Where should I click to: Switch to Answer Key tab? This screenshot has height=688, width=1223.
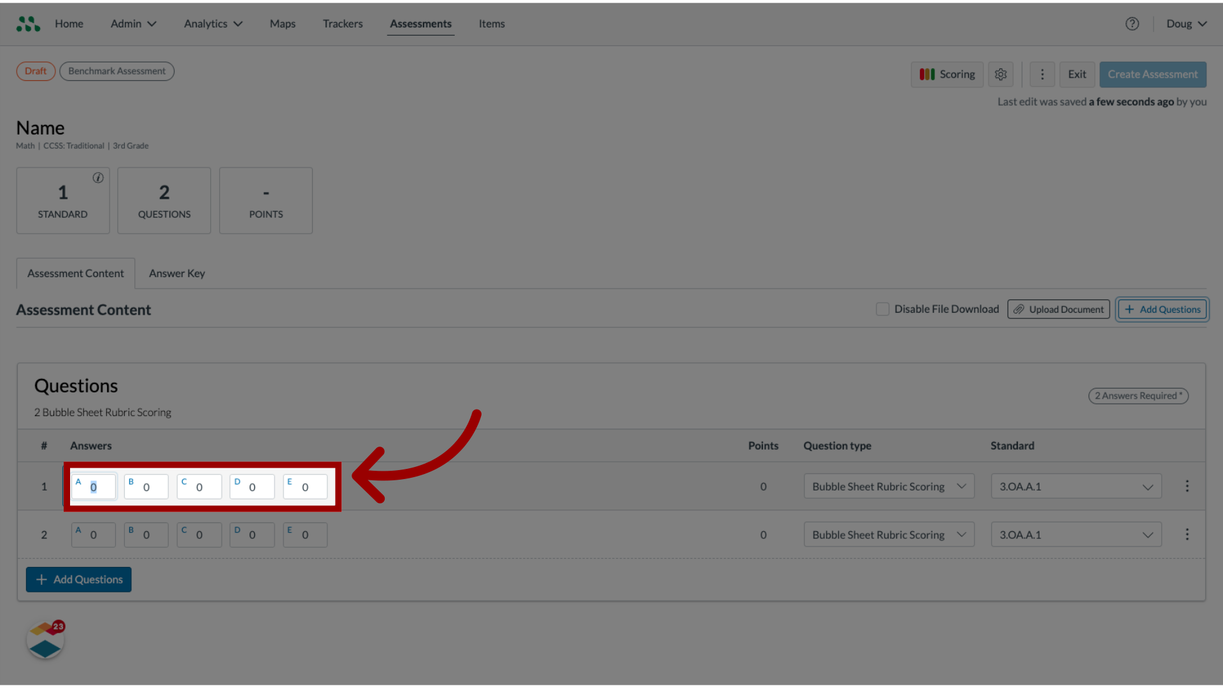pos(177,273)
